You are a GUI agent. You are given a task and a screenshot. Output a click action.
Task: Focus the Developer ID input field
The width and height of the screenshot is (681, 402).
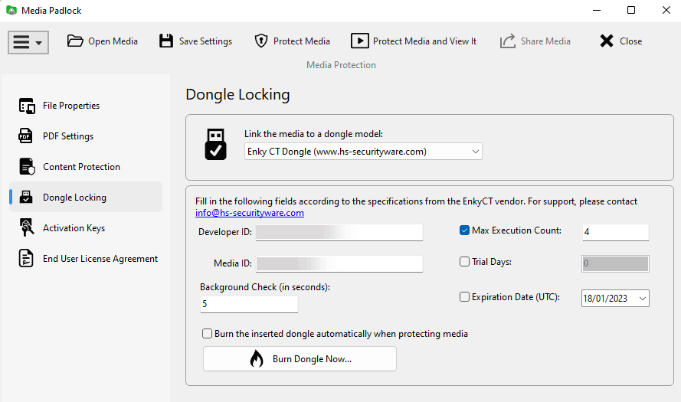(x=339, y=232)
